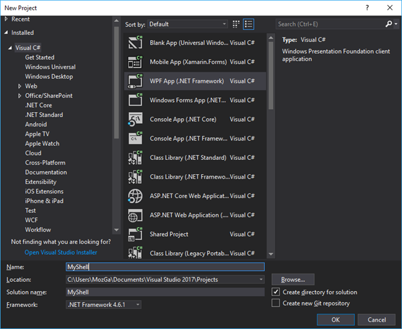Open the Sort by Default dropdown
This screenshot has height=329, width=402.
[187, 24]
